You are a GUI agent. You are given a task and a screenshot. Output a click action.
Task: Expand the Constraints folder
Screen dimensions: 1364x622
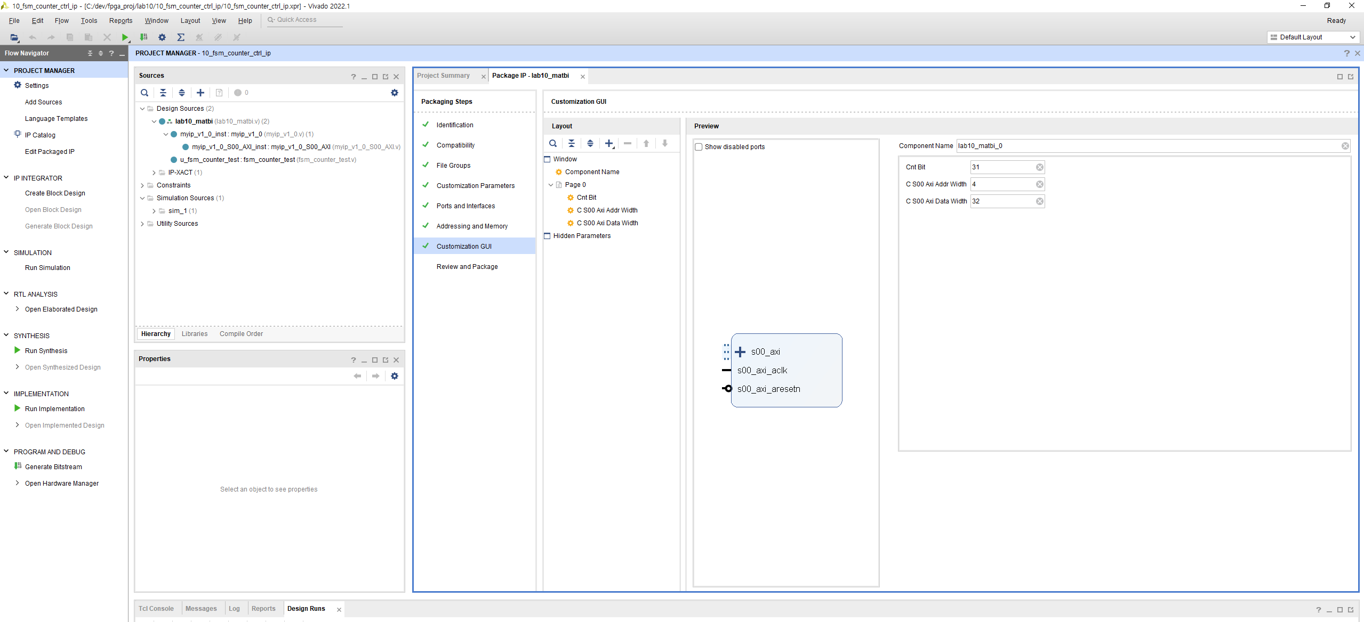(x=142, y=185)
